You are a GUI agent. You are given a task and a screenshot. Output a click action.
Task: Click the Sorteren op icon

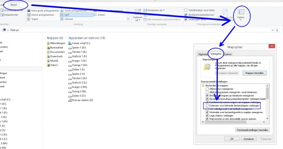[138, 12]
